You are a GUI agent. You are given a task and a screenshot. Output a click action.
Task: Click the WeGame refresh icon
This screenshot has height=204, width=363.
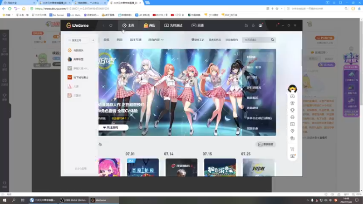coord(111,25)
